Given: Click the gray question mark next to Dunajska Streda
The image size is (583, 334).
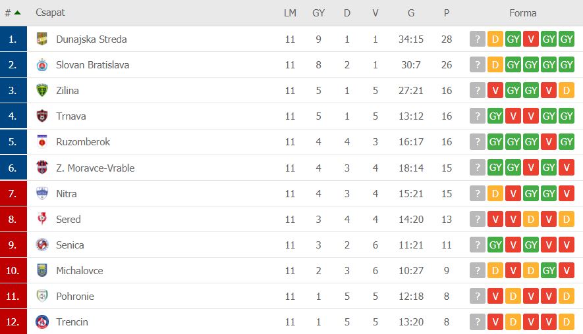Looking at the screenshot, I should [x=477, y=39].
